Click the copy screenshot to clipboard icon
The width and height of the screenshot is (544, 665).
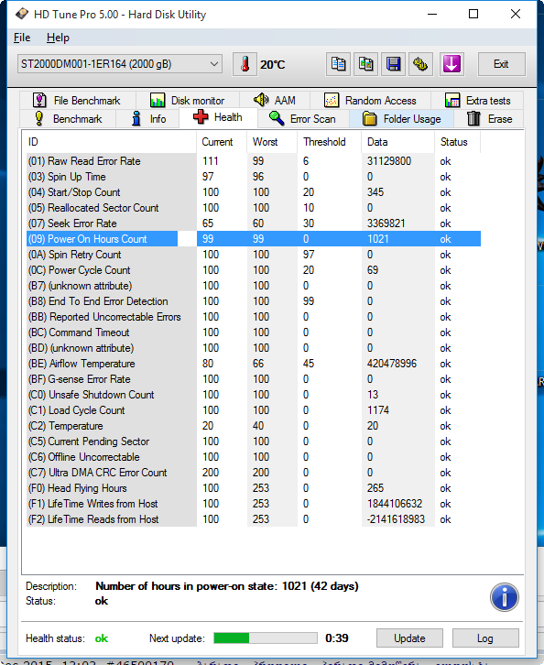point(365,64)
